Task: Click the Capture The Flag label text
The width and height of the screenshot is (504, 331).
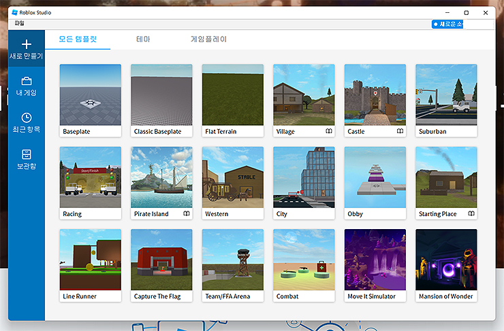Action: [157, 296]
